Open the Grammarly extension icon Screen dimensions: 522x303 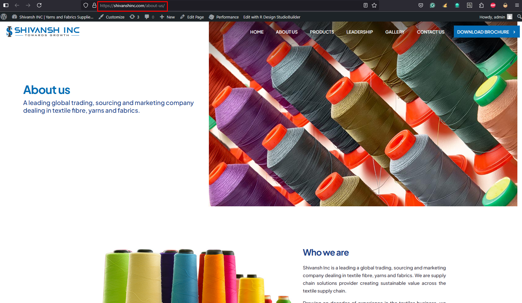[433, 5]
